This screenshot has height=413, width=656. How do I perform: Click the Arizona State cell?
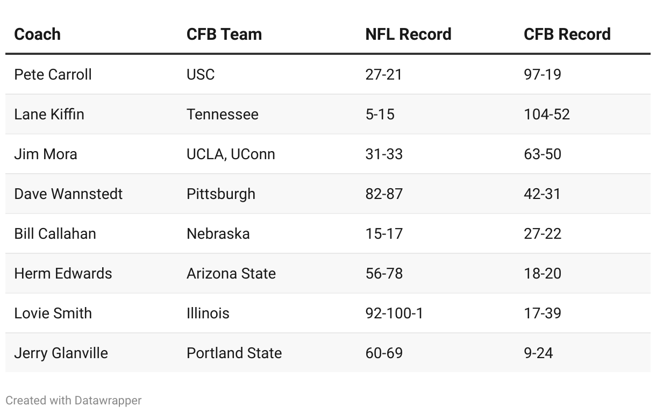pos(231,273)
